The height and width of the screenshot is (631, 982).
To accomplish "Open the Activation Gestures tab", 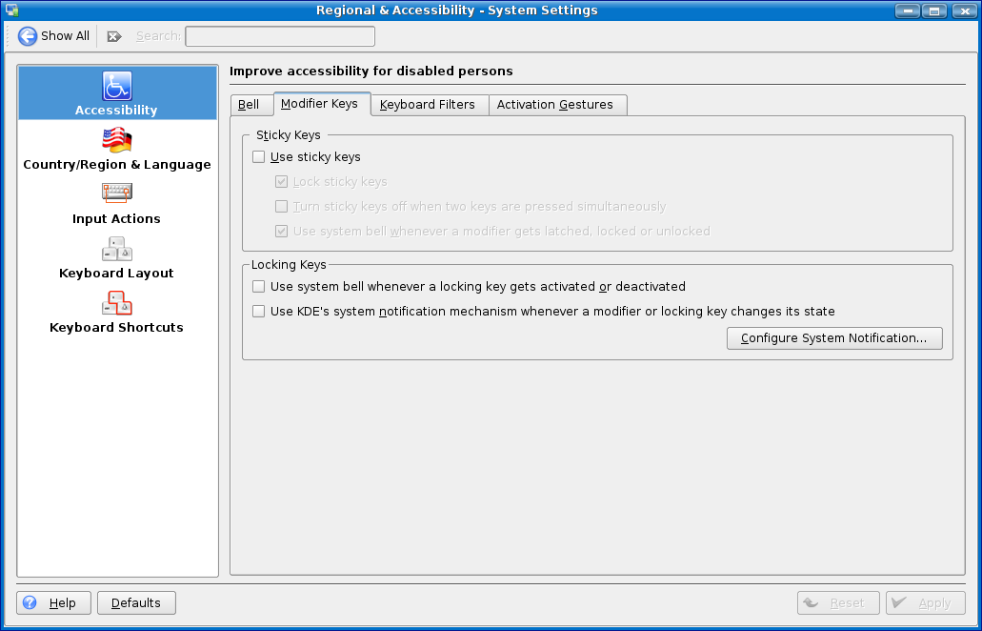I will coord(555,105).
